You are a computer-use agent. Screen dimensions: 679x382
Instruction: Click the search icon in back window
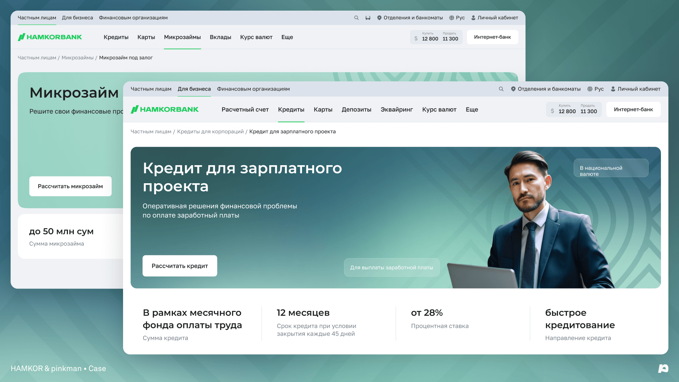click(x=356, y=18)
